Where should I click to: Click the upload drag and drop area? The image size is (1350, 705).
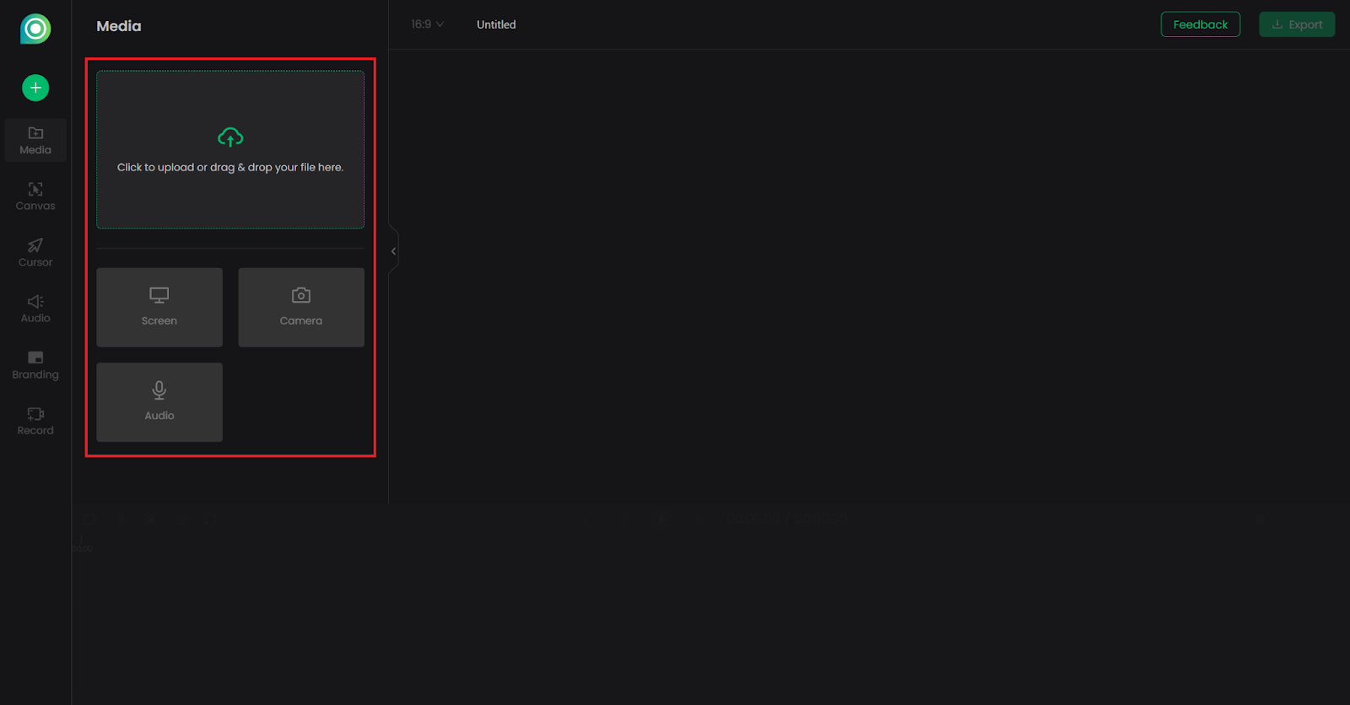(230, 149)
